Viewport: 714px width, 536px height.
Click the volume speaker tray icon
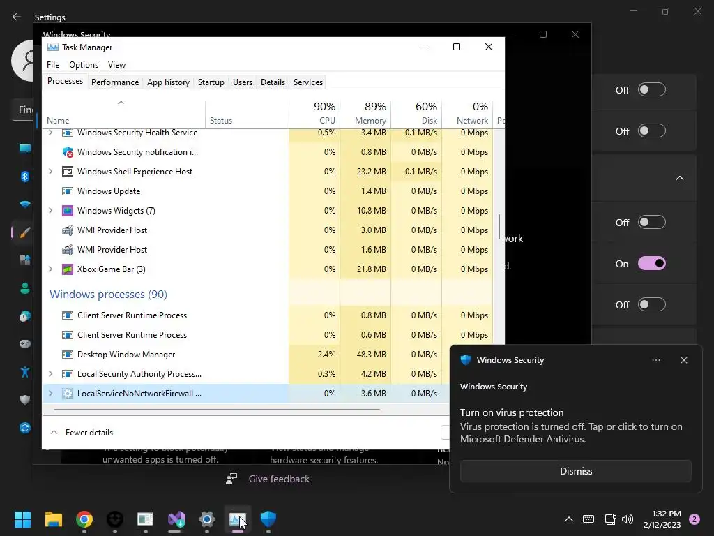(x=628, y=519)
